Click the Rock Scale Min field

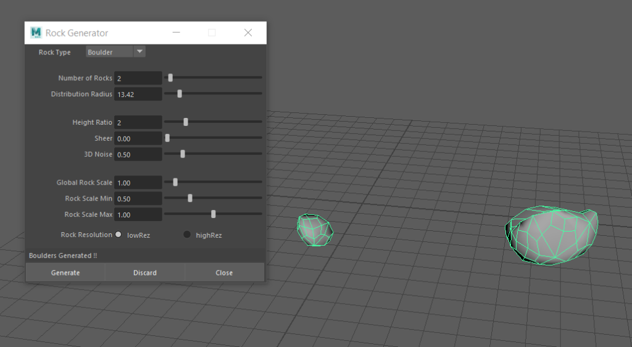(138, 199)
